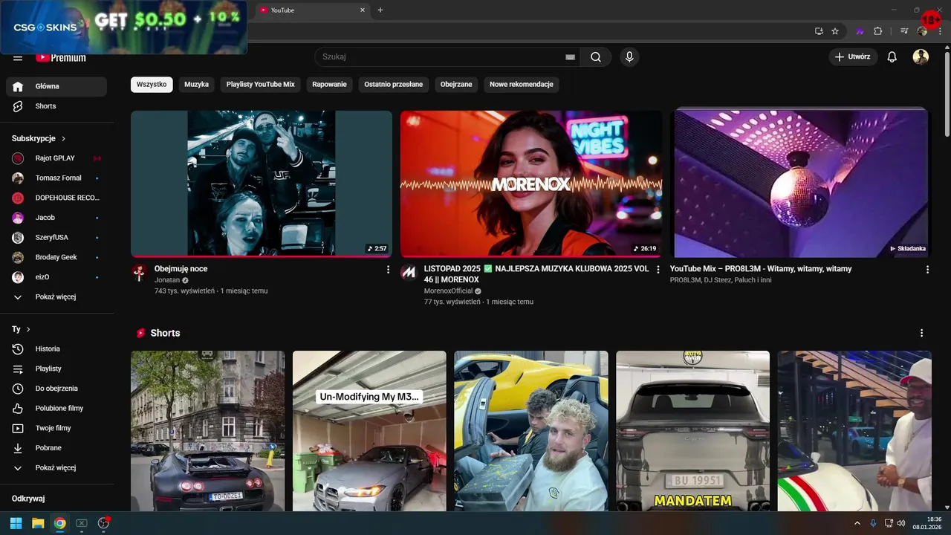Image resolution: width=951 pixels, height=535 pixels.
Task: Open Do obejrzenia watch later list
Action: tap(56, 389)
